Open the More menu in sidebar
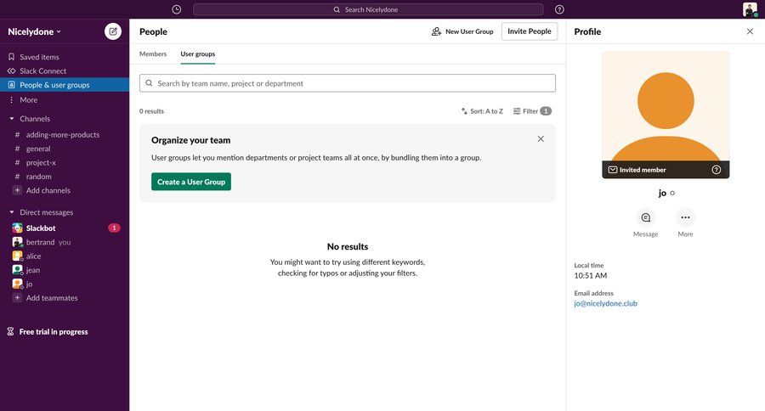 tap(65, 100)
